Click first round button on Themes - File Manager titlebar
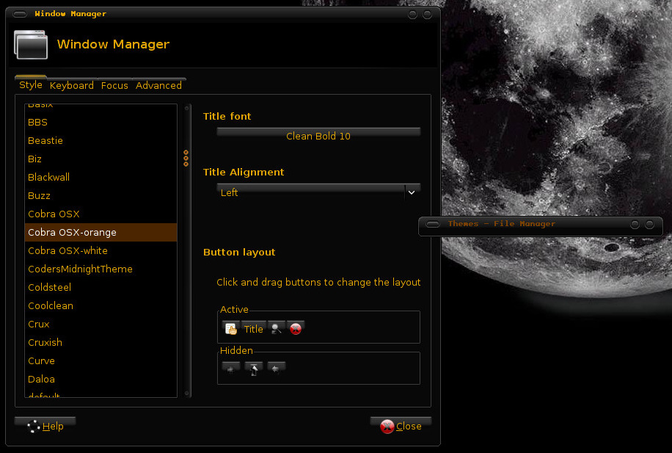 (635, 225)
